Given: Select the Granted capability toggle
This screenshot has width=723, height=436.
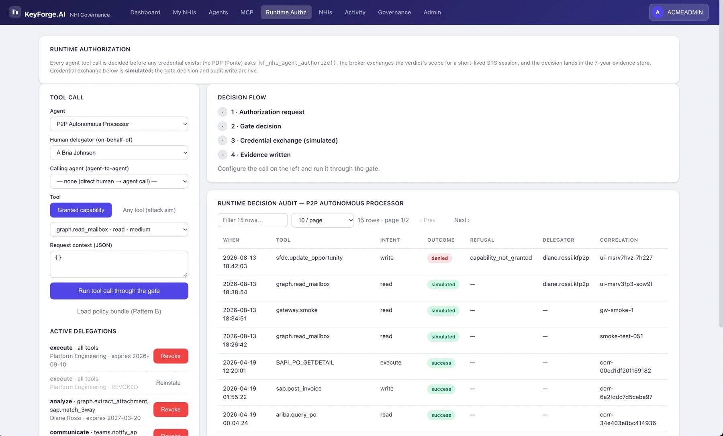Looking at the screenshot, I should click(81, 210).
